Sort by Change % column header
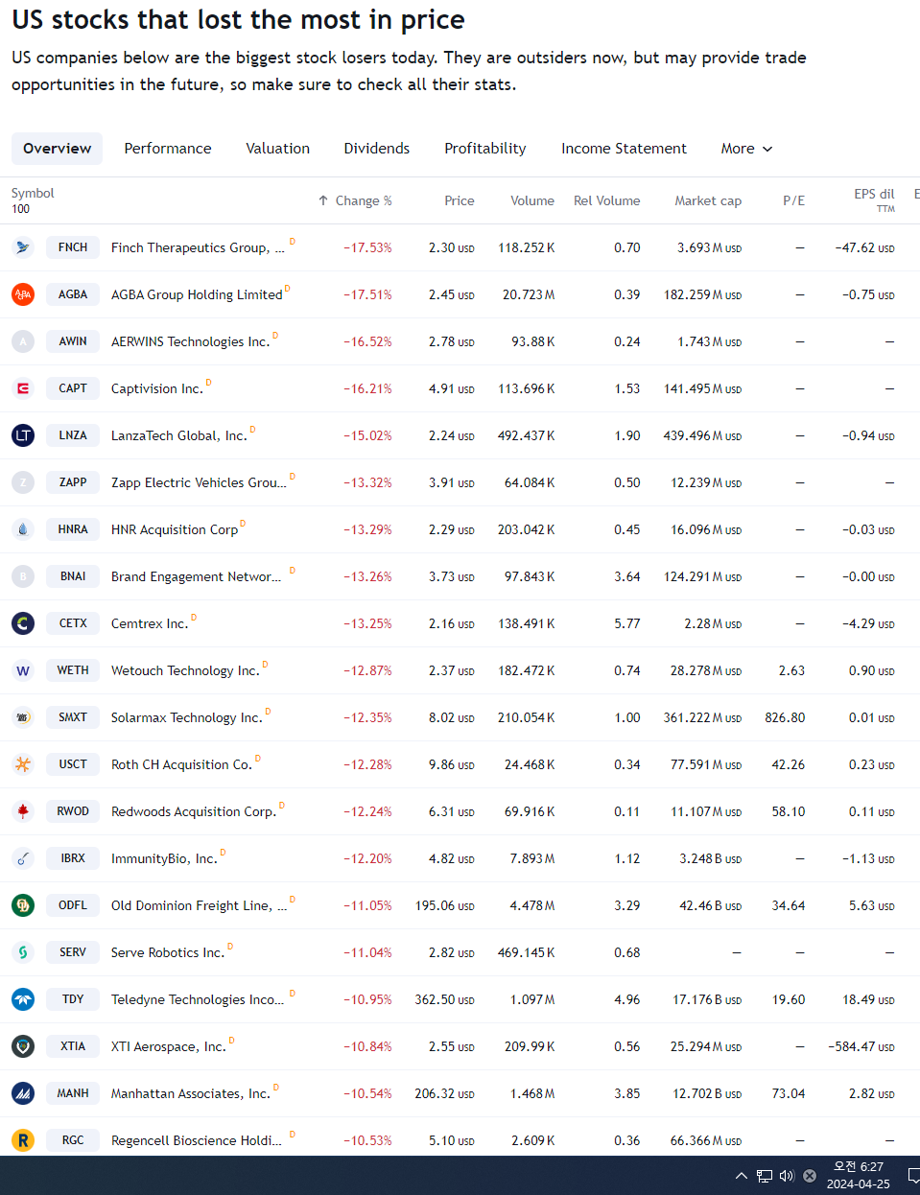This screenshot has width=920, height=1195. [x=355, y=200]
